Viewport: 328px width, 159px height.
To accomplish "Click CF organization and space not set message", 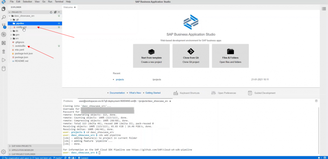I will coord(26,158).
